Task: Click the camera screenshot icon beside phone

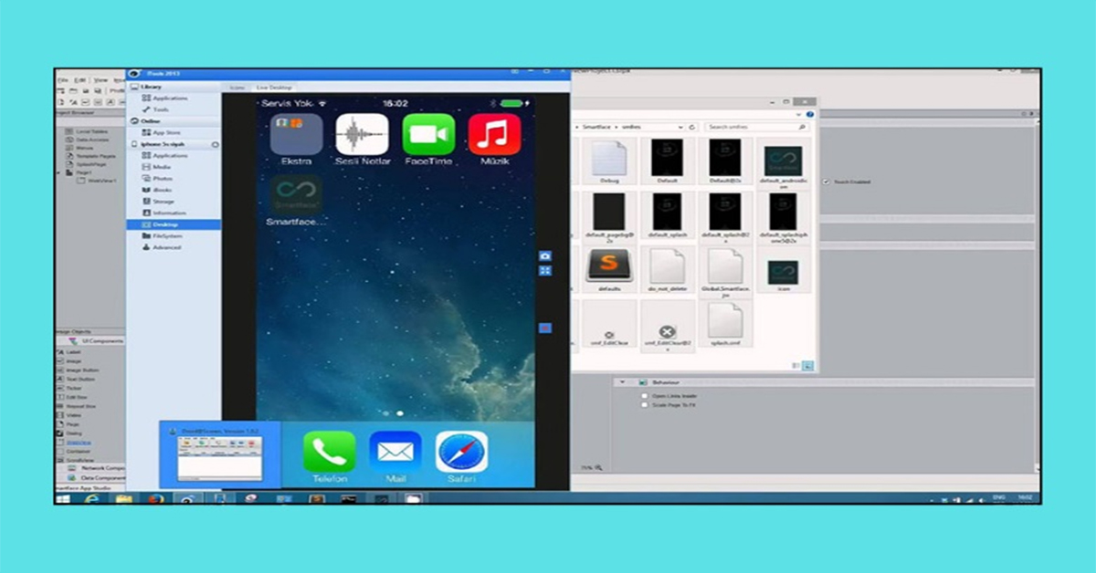Action: tap(545, 256)
